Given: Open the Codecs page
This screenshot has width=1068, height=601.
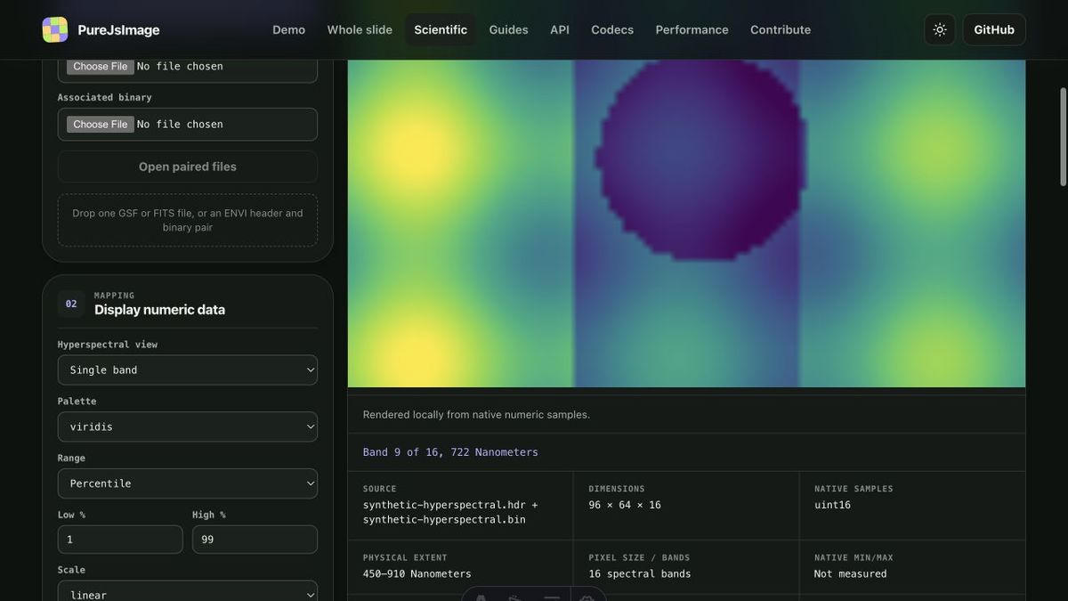Looking at the screenshot, I should point(612,29).
